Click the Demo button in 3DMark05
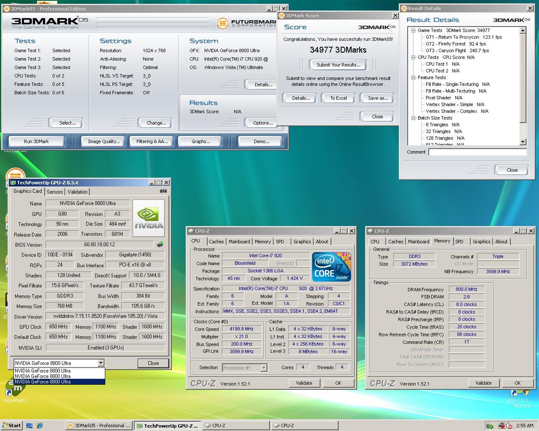 coord(261,141)
